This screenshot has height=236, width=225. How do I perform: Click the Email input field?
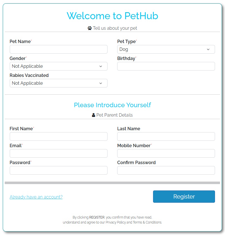click(x=58, y=153)
